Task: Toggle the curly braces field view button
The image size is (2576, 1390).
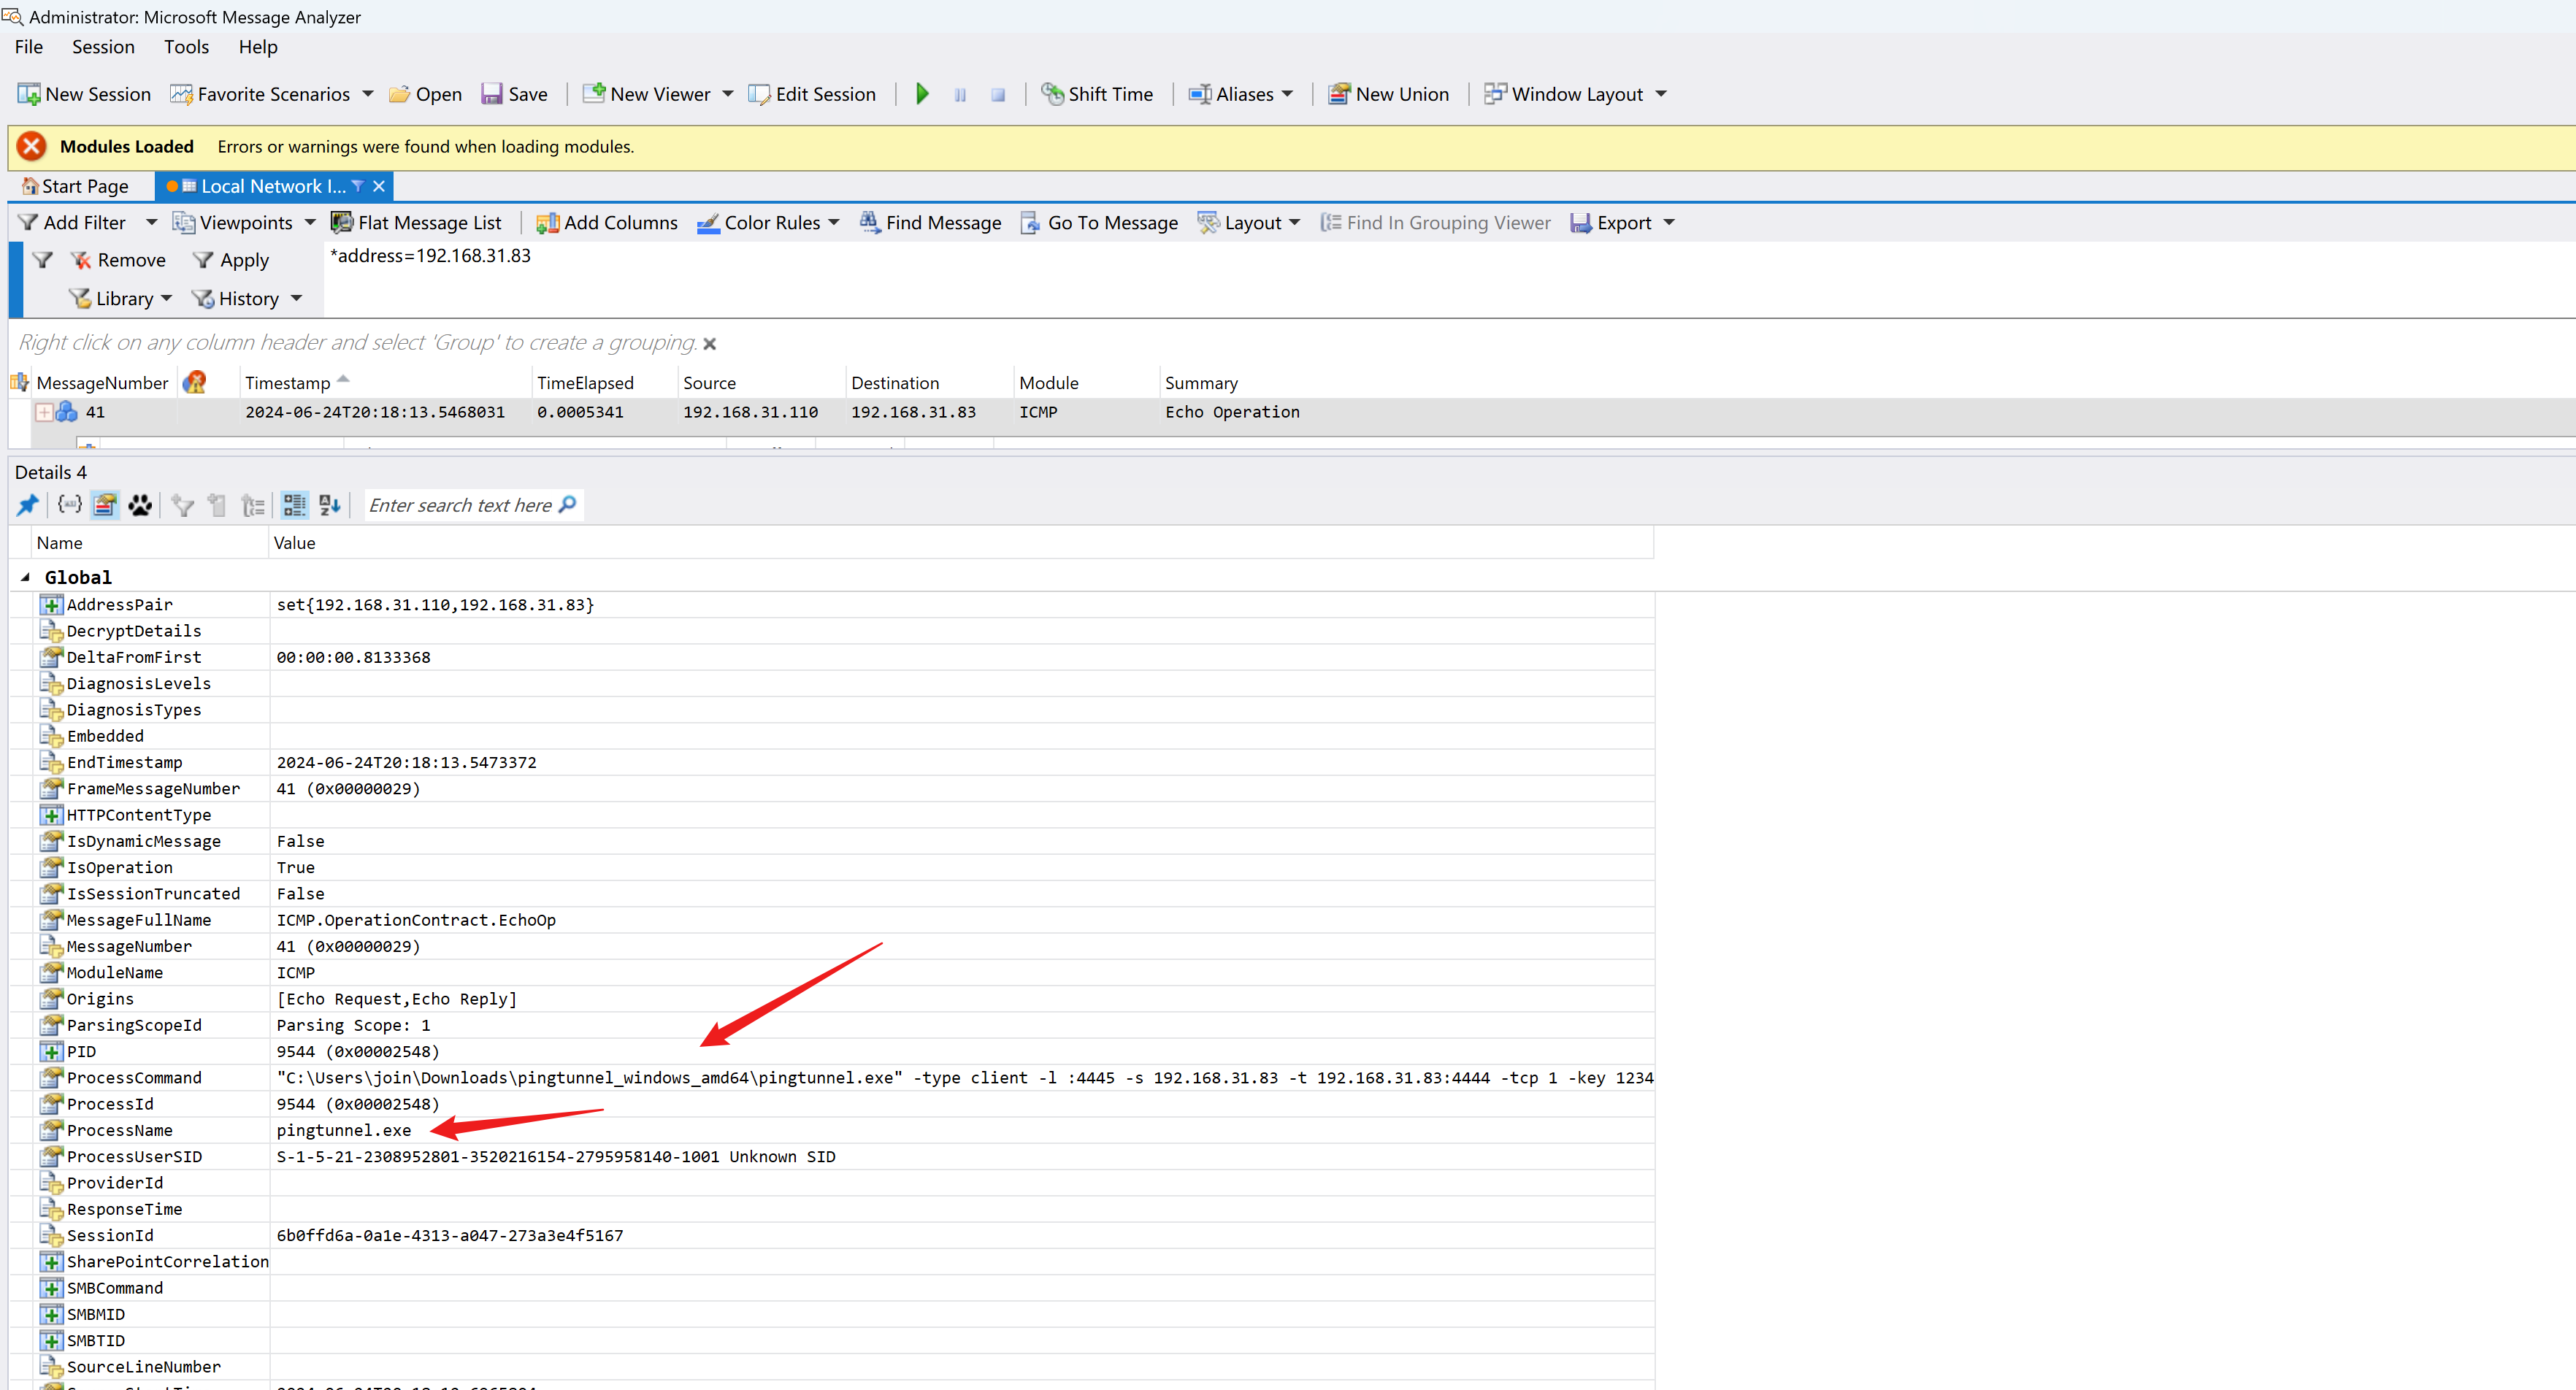Action: click(69, 505)
